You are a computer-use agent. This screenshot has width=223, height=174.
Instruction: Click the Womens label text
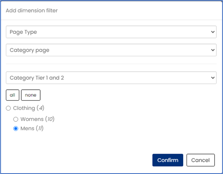click(x=32, y=119)
